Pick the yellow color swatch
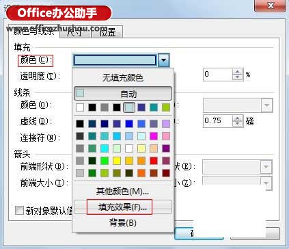The height and width of the screenshot is (249, 289). pyautogui.click(x=117, y=161)
